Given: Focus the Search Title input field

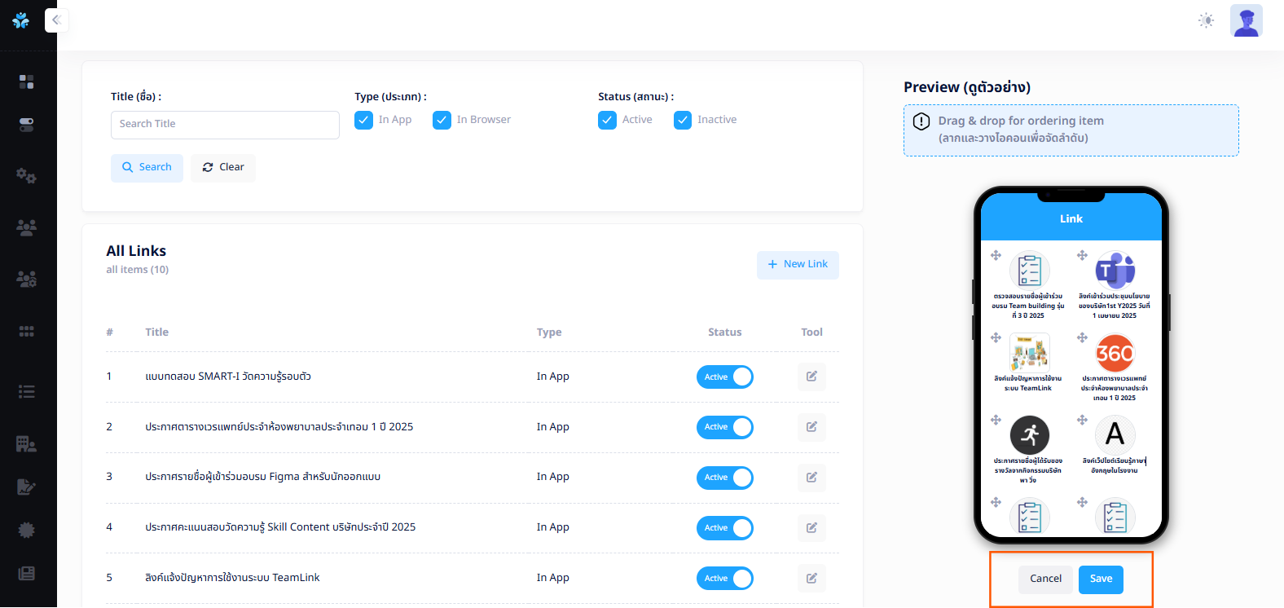Looking at the screenshot, I should pyautogui.click(x=225, y=125).
